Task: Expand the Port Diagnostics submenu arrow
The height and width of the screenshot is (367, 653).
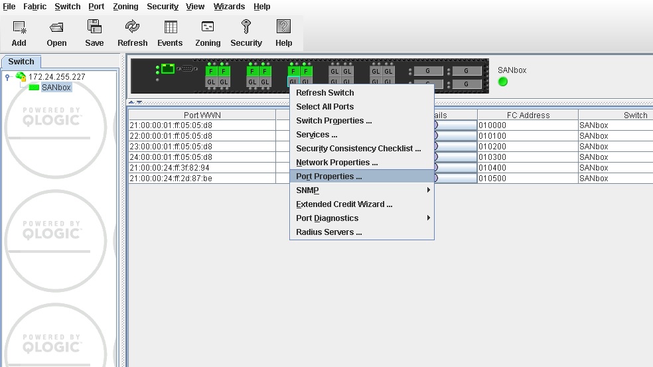Action: point(428,218)
